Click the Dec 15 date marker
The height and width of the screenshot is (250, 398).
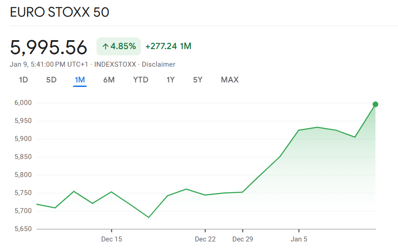111,239
